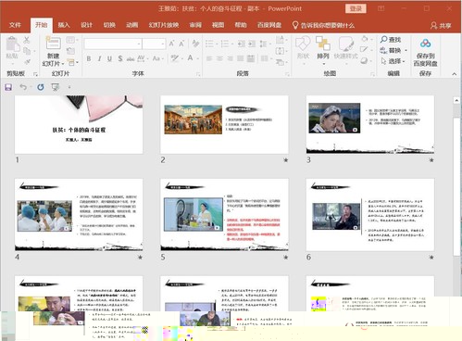The height and width of the screenshot is (341, 462).
Task: Open Font dialog launcher in 字体 group
Action: pyautogui.click(x=198, y=74)
